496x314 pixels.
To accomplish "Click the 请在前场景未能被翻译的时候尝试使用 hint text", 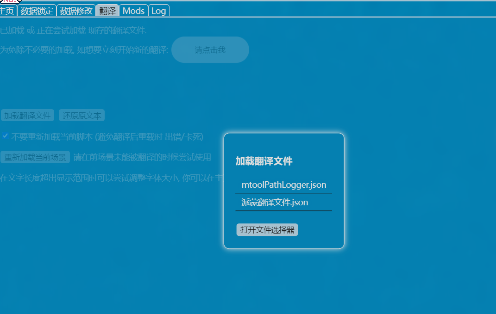I will (x=142, y=157).
